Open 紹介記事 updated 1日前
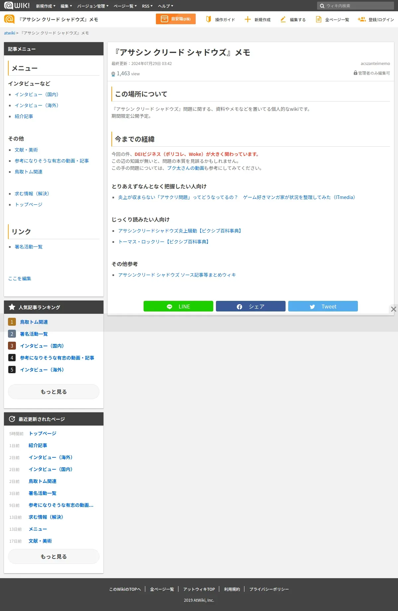Image resolution: width=398 pixels, height=611 pixels. (x=38, y=445)
